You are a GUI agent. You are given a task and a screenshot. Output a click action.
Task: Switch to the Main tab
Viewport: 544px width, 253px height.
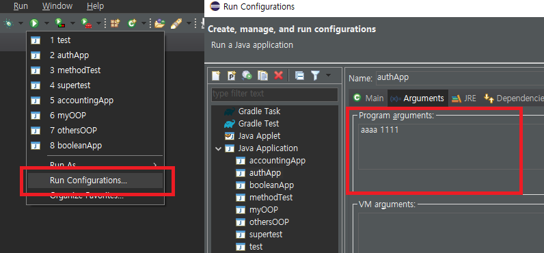click(368, 98)
